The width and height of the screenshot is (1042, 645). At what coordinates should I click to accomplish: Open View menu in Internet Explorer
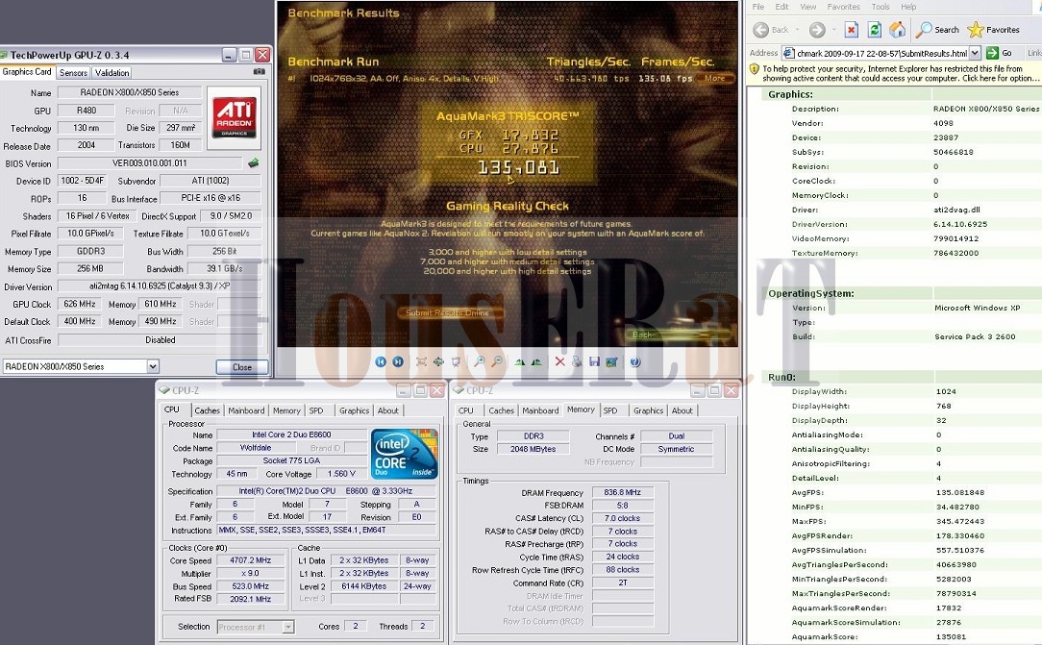[808, 7]
